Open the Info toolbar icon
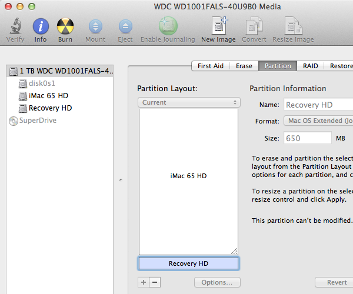Image resolution: width=353 pixels, height=294 pixels. 41,26
